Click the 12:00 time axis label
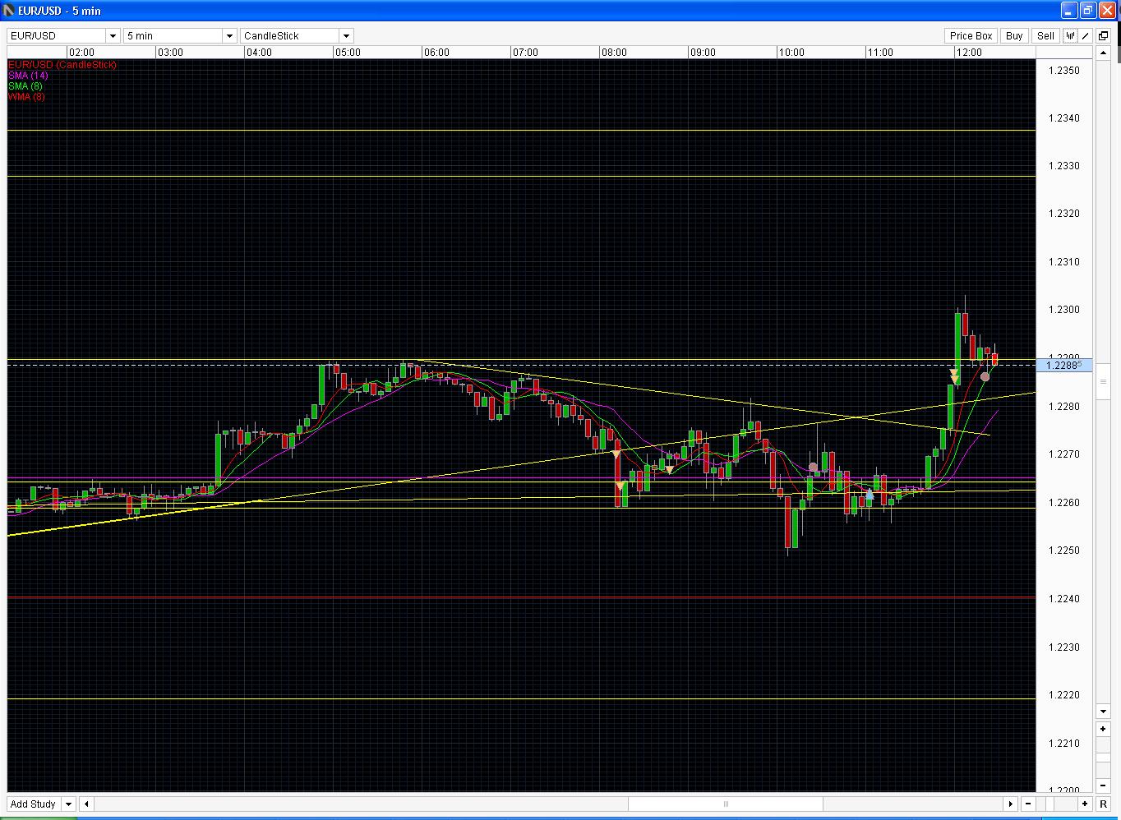Image resolution: width=1121 pixels, height=820 pixels. coord(969,52)
